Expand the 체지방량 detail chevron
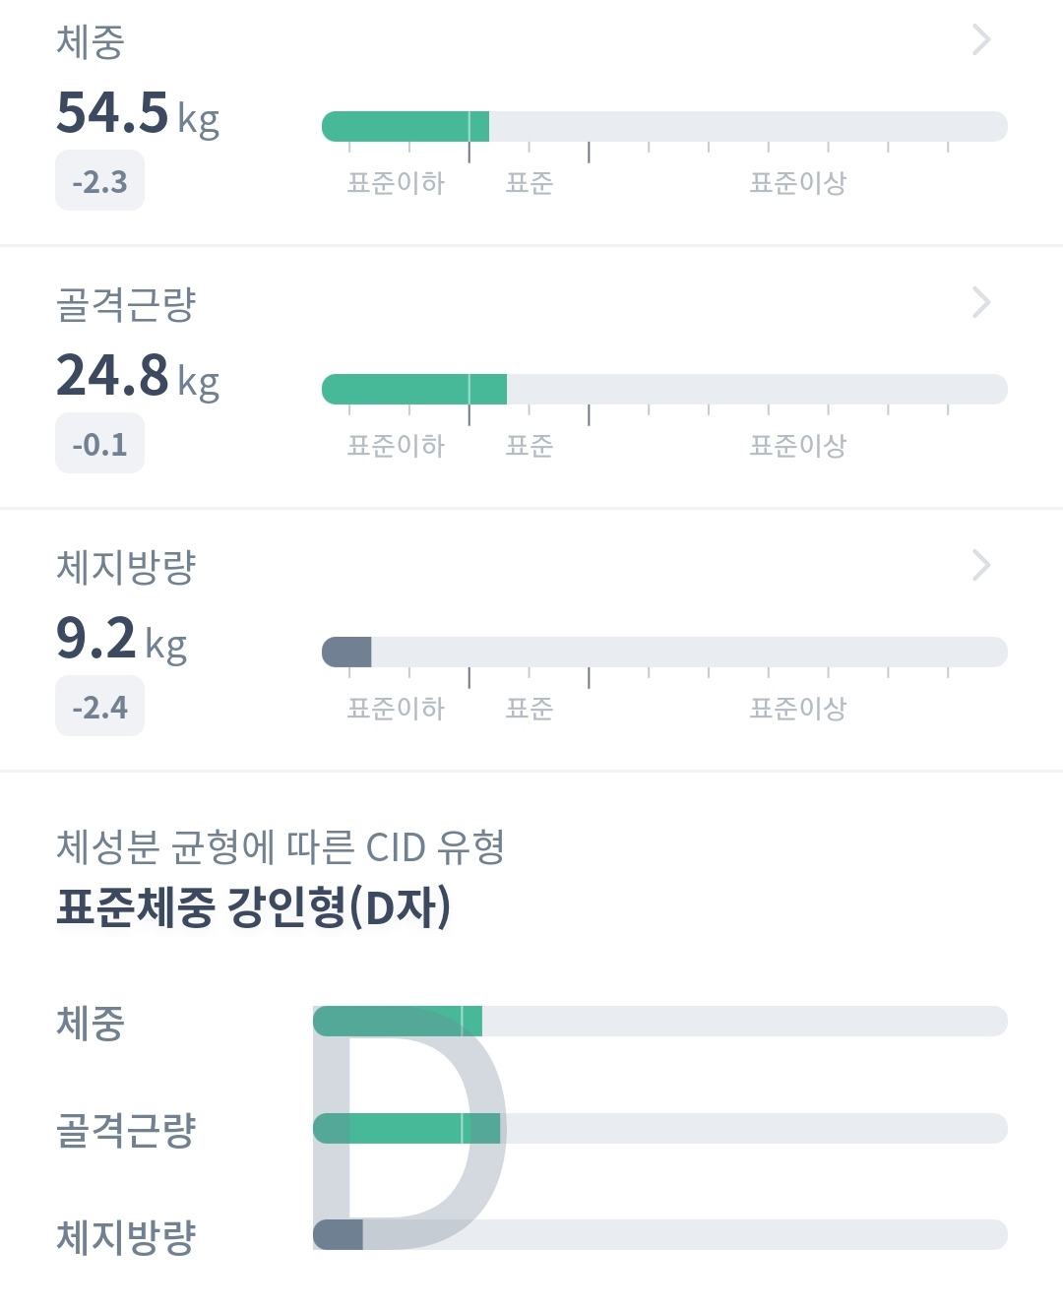Image resolution: width=1063 pixels, height=1309 pixels. [x=980, y=566]
